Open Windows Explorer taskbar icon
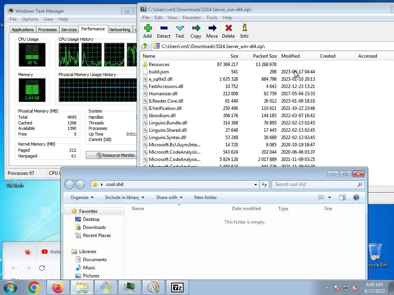 [x=82, y=287]
